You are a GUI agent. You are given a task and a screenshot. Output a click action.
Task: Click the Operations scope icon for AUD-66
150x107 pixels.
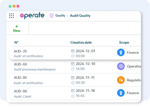pyautogui.click(x=121, y=66)
